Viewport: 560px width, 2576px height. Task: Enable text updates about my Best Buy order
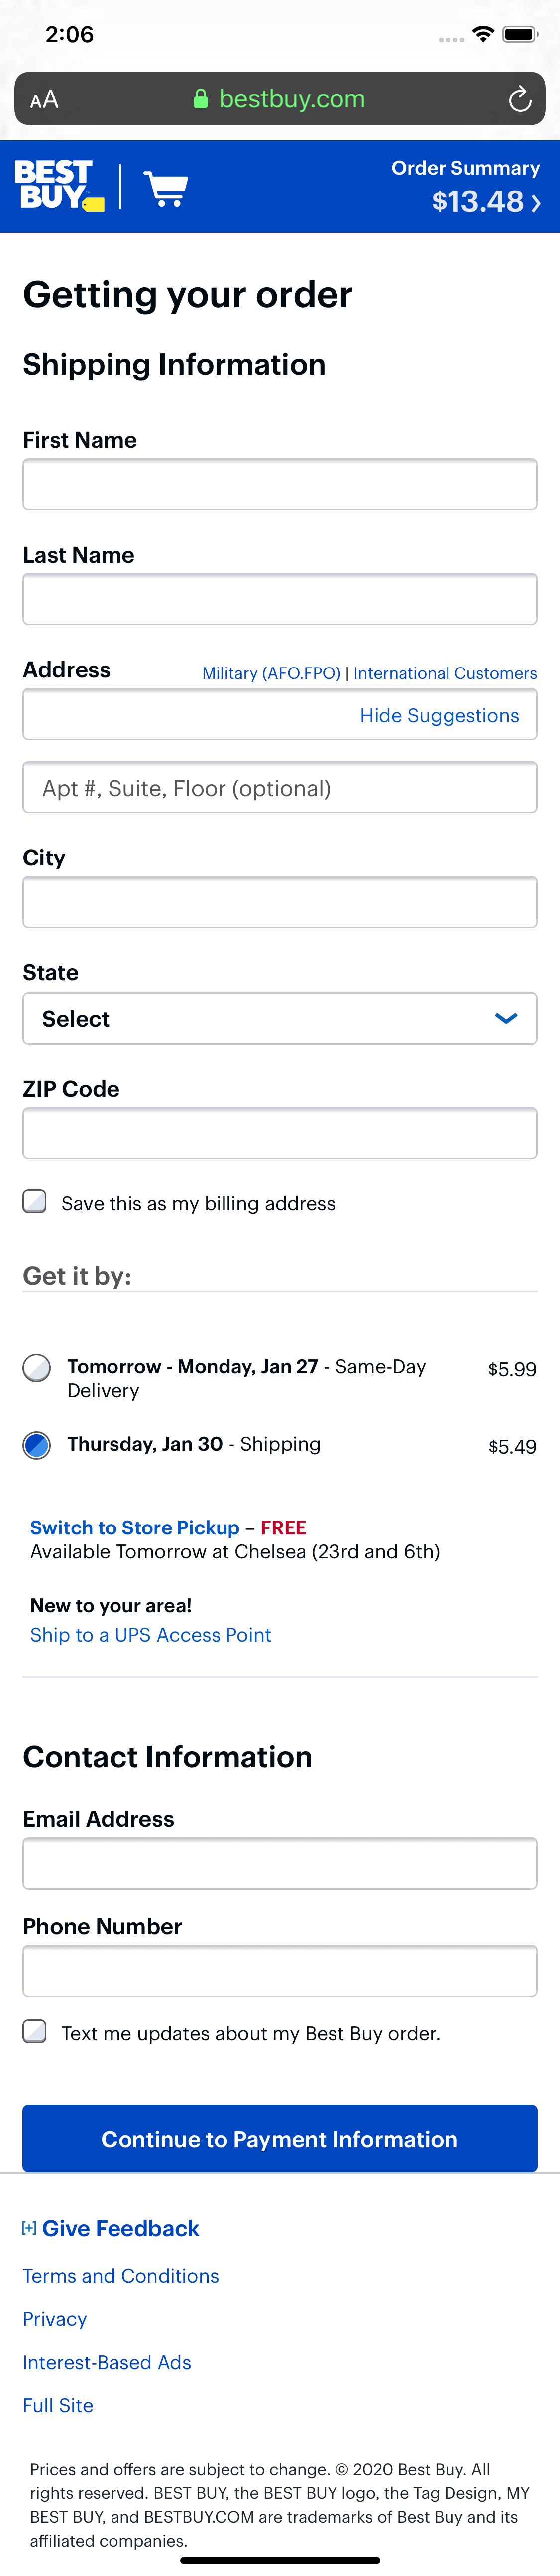tap(35, 2033)
